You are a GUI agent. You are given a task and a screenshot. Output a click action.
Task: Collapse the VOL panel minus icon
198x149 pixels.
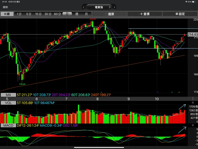point(193,103)
